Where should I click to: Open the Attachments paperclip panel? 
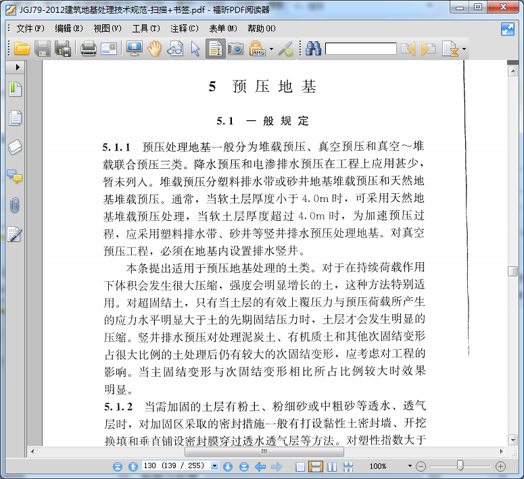pos(15,205)
